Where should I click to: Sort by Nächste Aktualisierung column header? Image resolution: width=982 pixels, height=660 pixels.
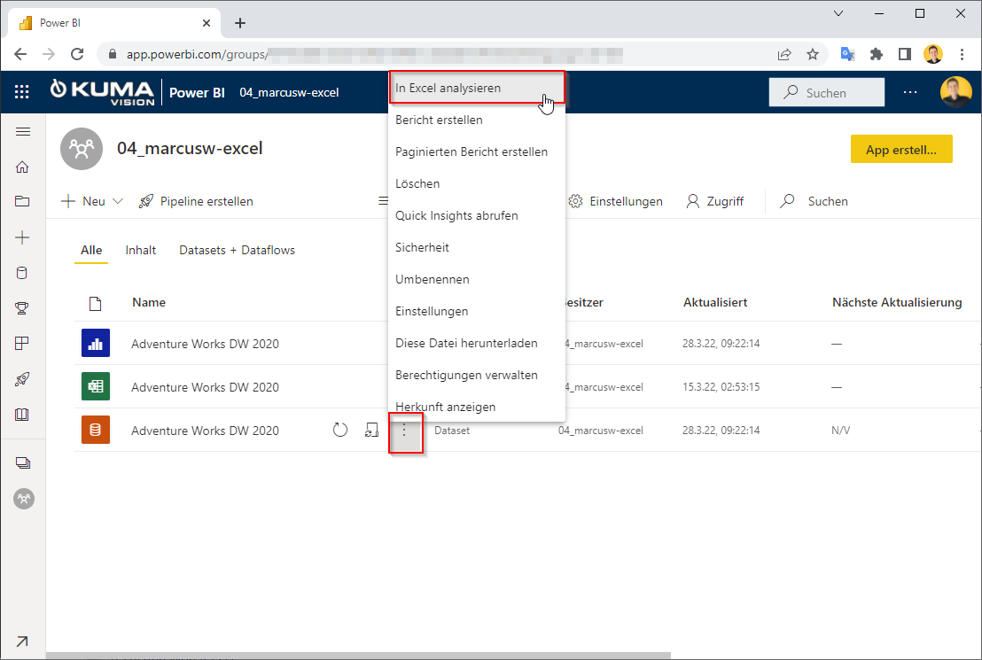pos(897,302)
